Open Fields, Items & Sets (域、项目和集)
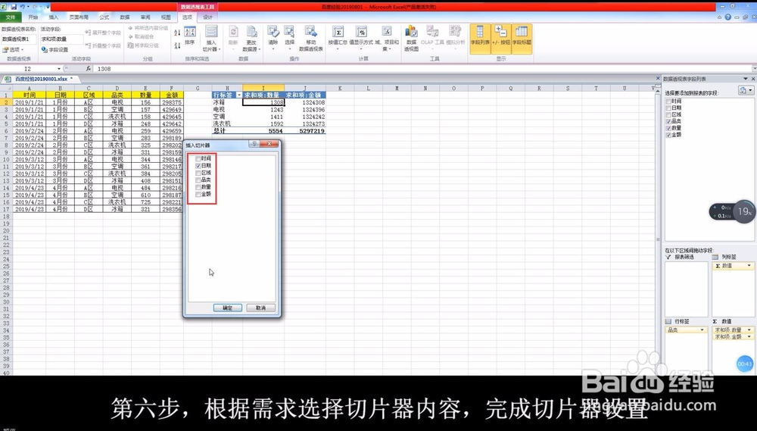 coord(387,39)
